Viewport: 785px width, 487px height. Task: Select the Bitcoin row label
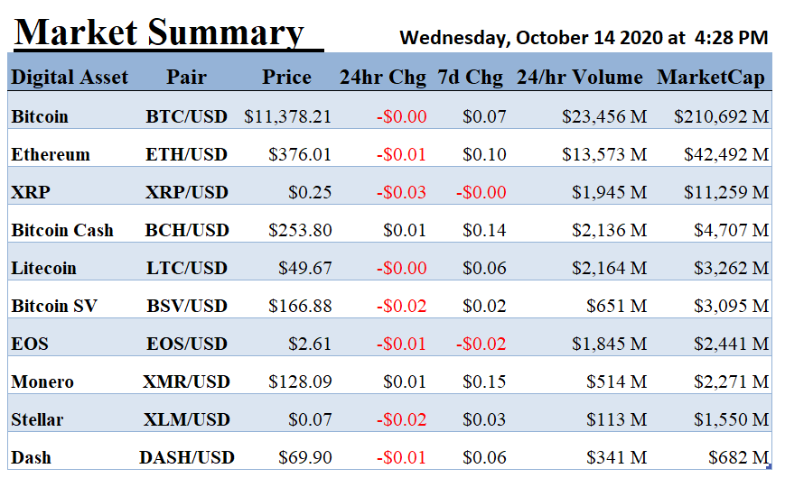tap(40, 116)
